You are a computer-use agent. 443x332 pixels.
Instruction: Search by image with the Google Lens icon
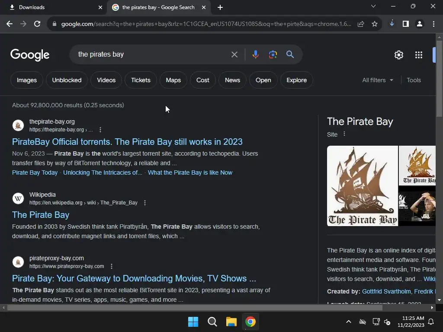pyautogui.click(x=273, y=54)
